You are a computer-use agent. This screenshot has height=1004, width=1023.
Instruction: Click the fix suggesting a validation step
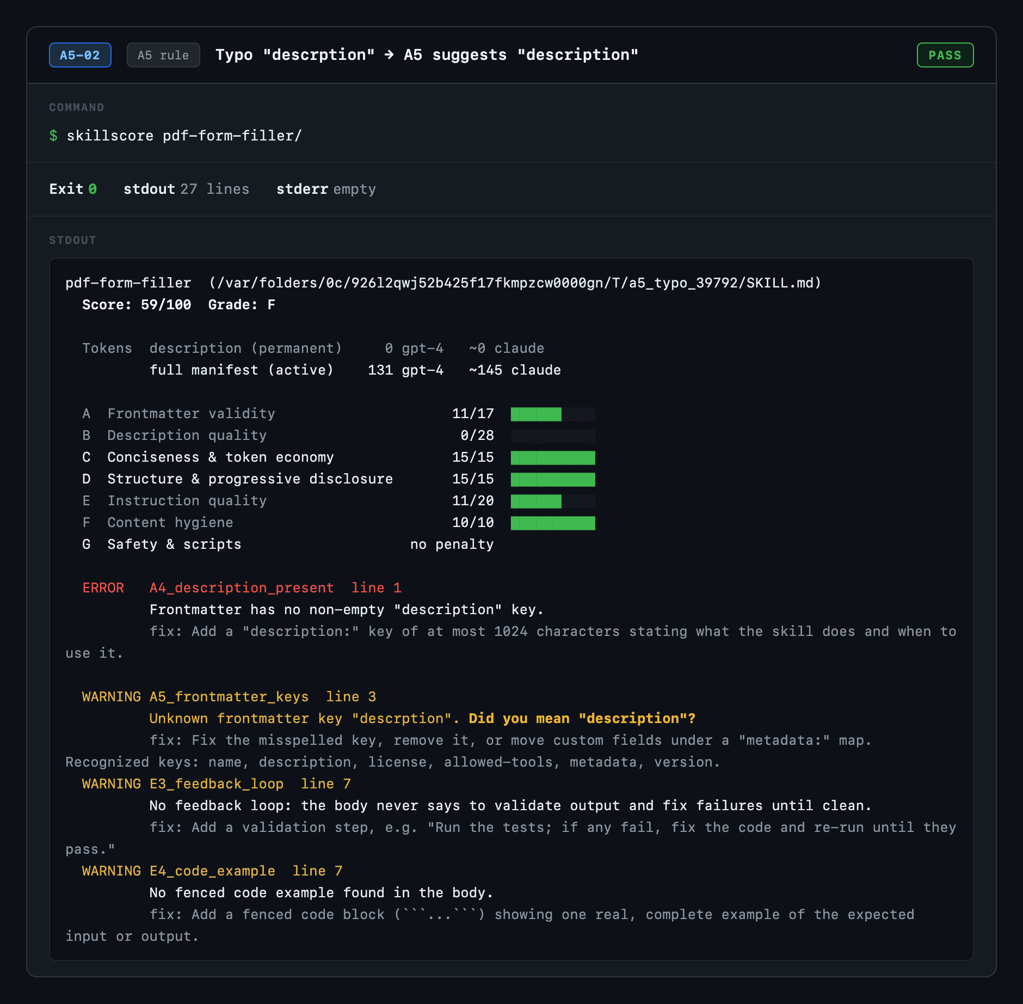tap(511, 838)
